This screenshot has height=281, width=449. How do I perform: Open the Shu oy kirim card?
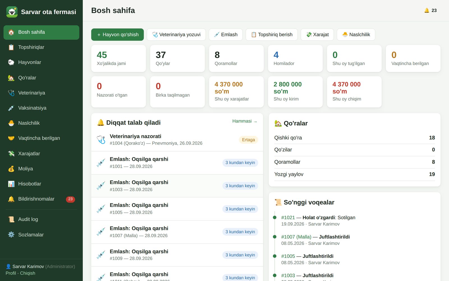pos(295,92)
